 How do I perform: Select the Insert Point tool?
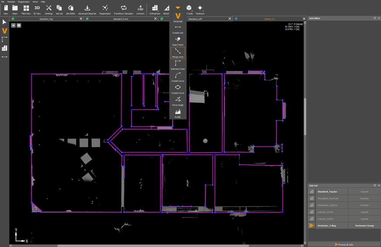(178, 41)
